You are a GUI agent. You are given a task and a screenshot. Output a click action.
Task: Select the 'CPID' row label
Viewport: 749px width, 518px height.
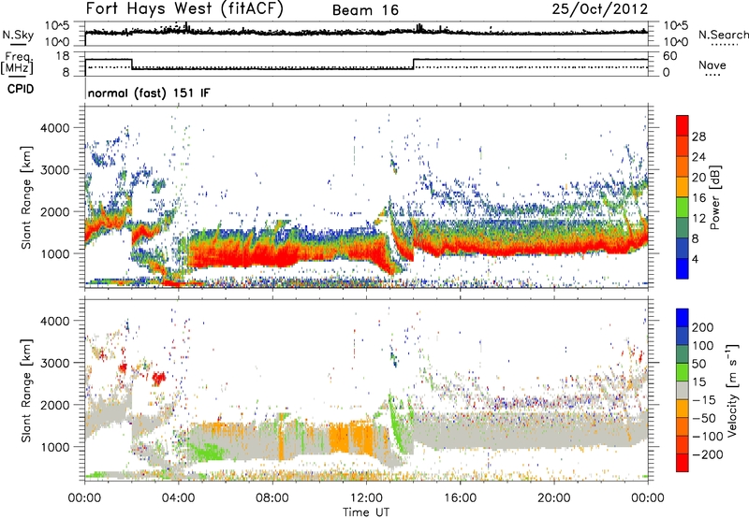(x=21, y=89)
